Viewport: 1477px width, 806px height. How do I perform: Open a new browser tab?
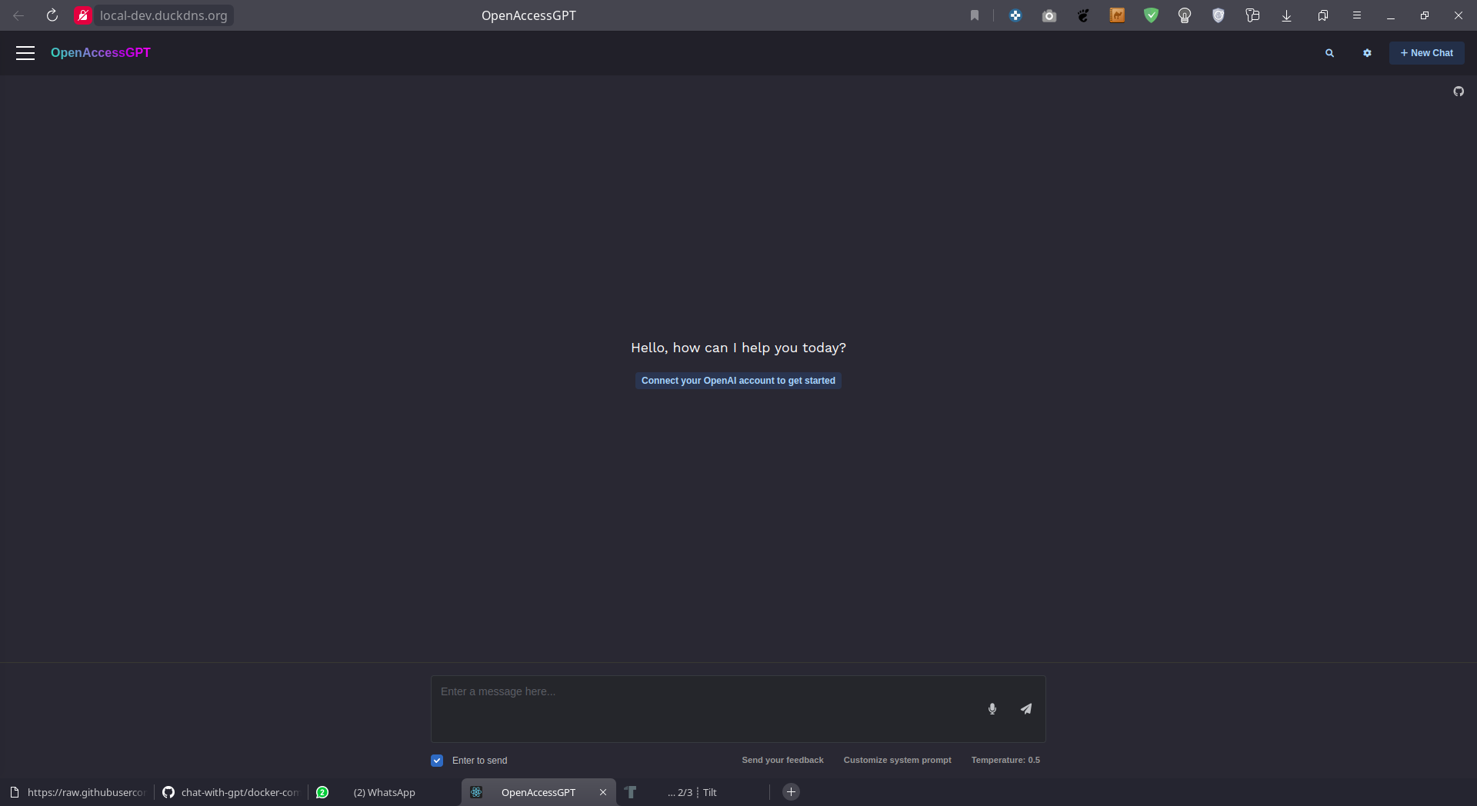point(791,792)
